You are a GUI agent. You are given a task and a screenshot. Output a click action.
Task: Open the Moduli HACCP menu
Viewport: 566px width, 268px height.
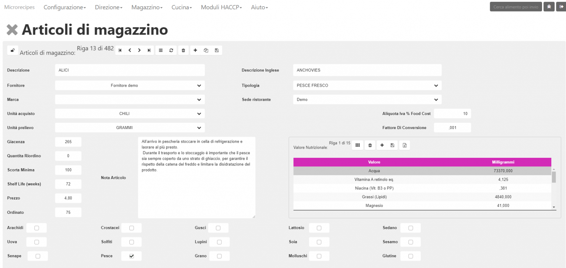(221, 7)
